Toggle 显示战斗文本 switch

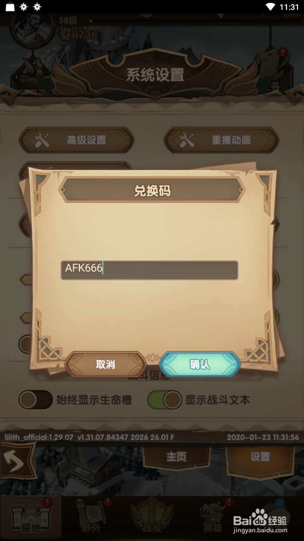[x=165, y=400]
